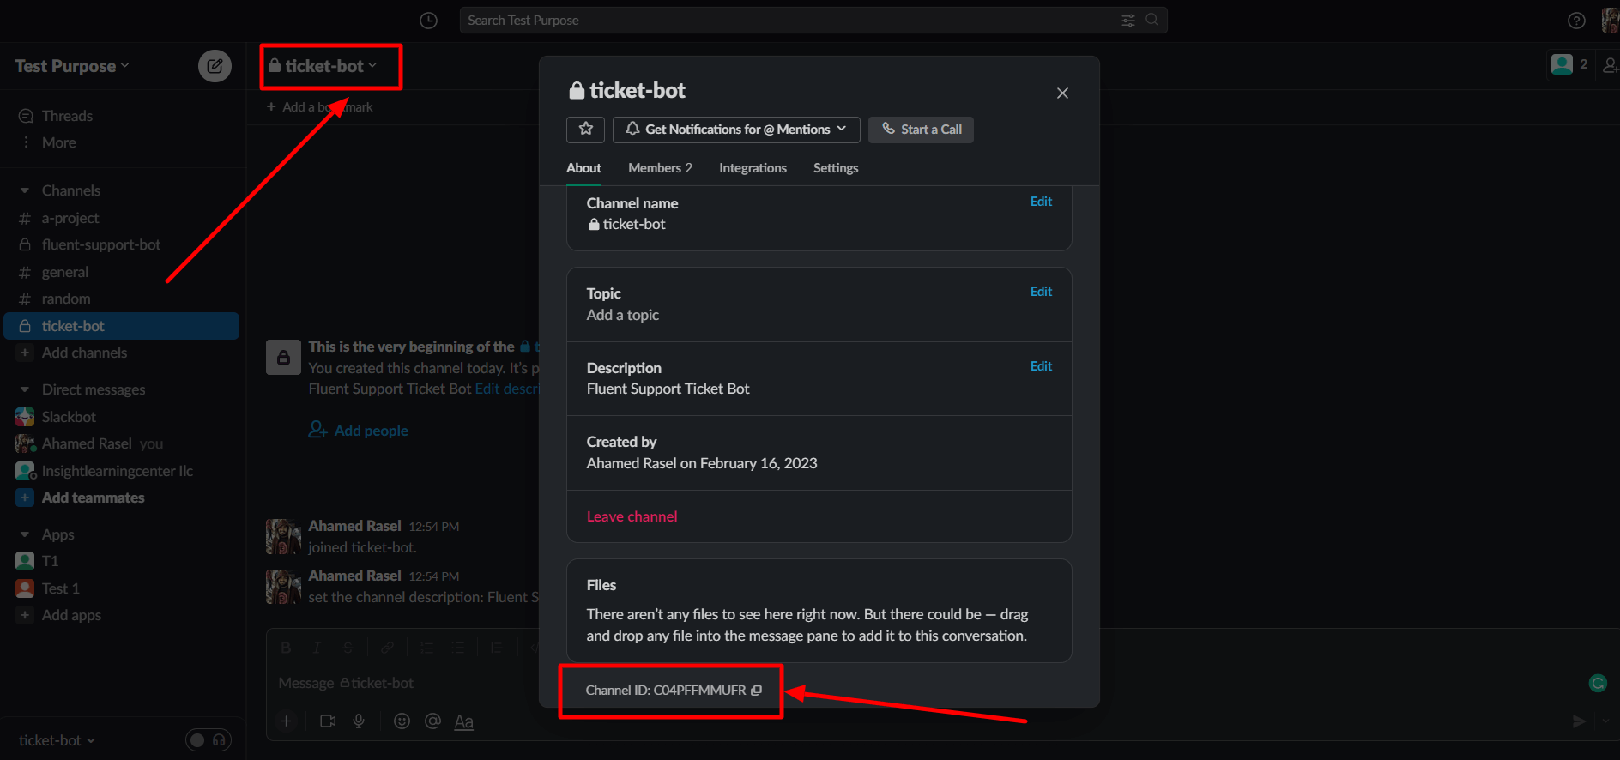Apply strikethrough formatting in composer

[x=348, y=648]
